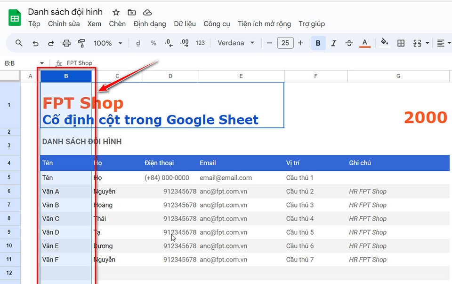452x284 pixels.
Task: Increase decimal places icon
Action: point(185,43)
